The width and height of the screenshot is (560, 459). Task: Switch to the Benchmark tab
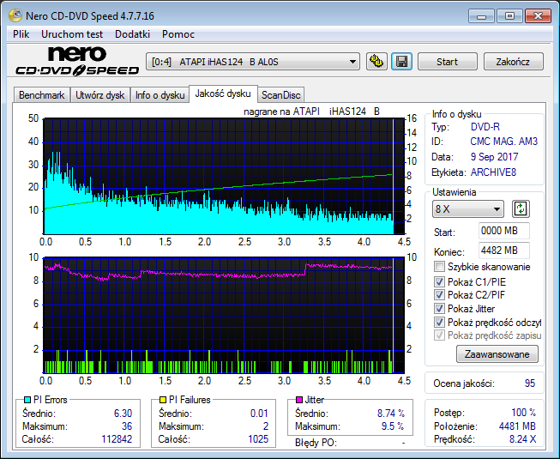coord(42,95)
